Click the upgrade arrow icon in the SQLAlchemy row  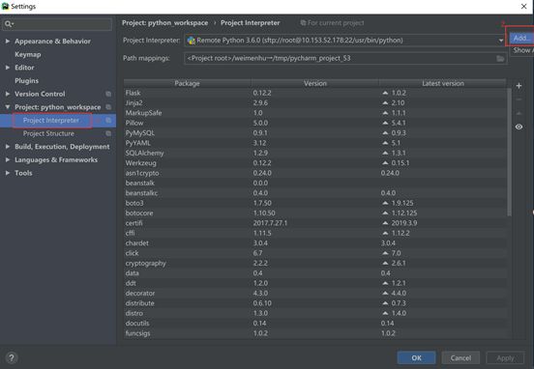385,153
